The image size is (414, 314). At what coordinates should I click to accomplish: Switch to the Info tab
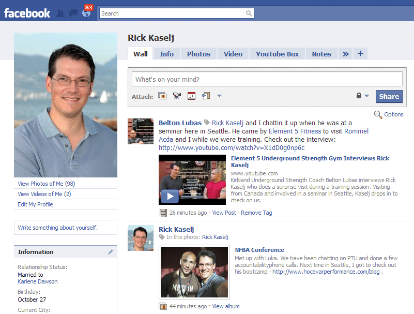point(167,54)
